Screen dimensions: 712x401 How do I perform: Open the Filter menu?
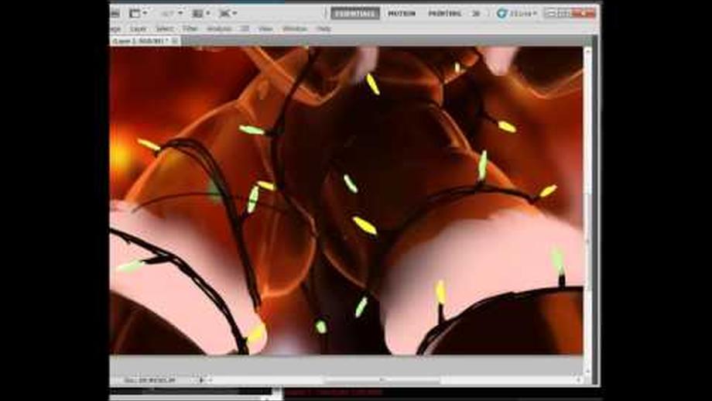[190, 29]
